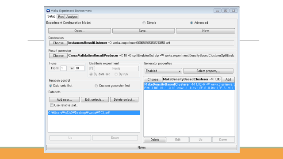The height and width of the screenshot is (159, 283).
Task: Enable the Distribute experiment checkbox
Action: coord(91,68)
